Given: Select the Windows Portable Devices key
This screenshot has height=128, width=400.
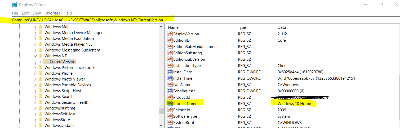Looking at the screenshot, I should tap(68, 85).
